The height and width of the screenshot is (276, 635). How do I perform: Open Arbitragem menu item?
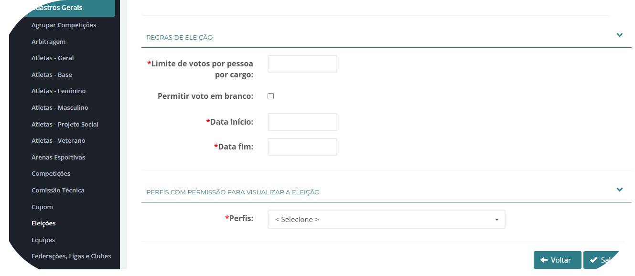(x=48, y=42)
